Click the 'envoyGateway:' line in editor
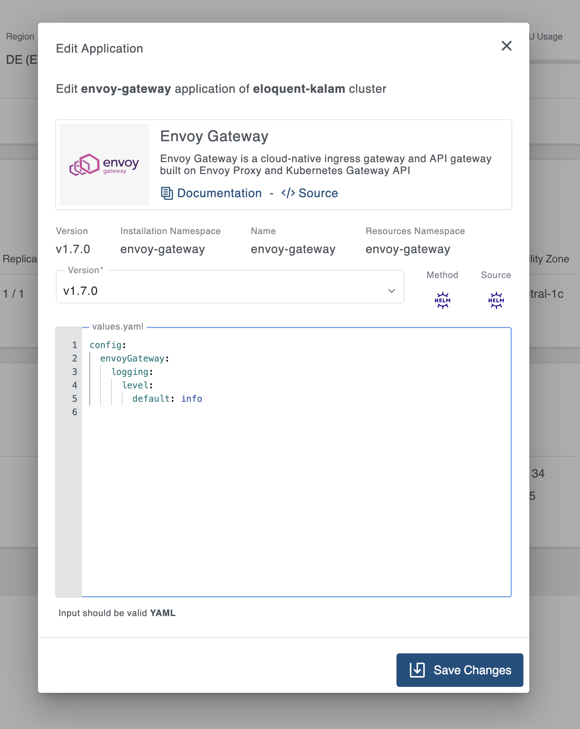580x729 pixels. (x=135, y=359)
